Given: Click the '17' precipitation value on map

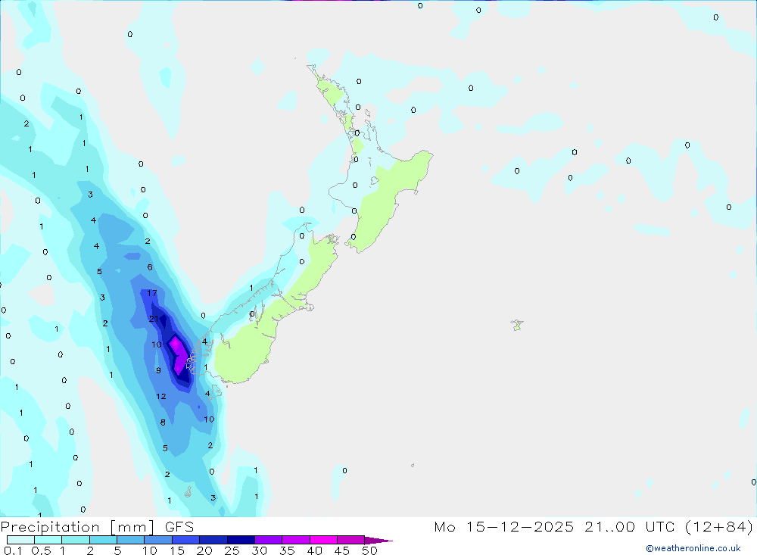Looking at the screenshot, I should click(x=151, y=293).
